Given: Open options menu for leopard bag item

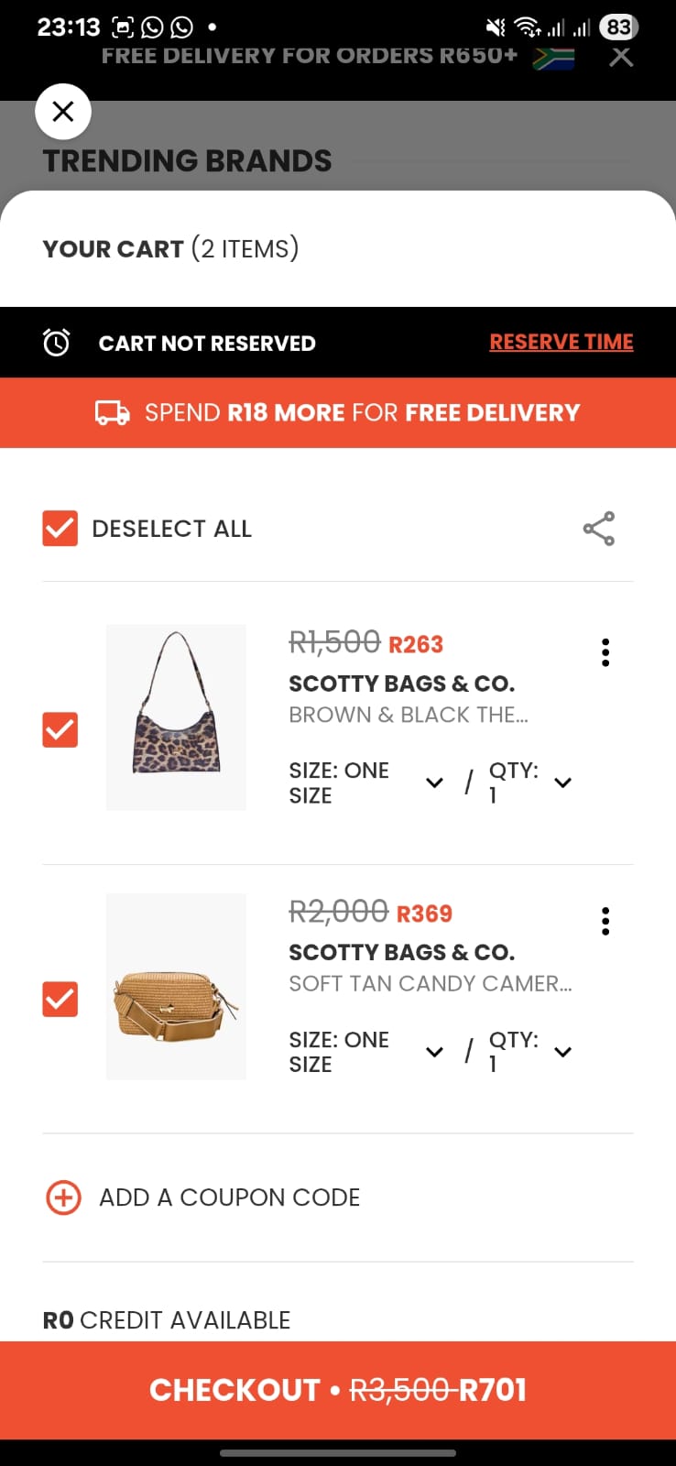Looking at the screenshot, I should pos(605,652).
